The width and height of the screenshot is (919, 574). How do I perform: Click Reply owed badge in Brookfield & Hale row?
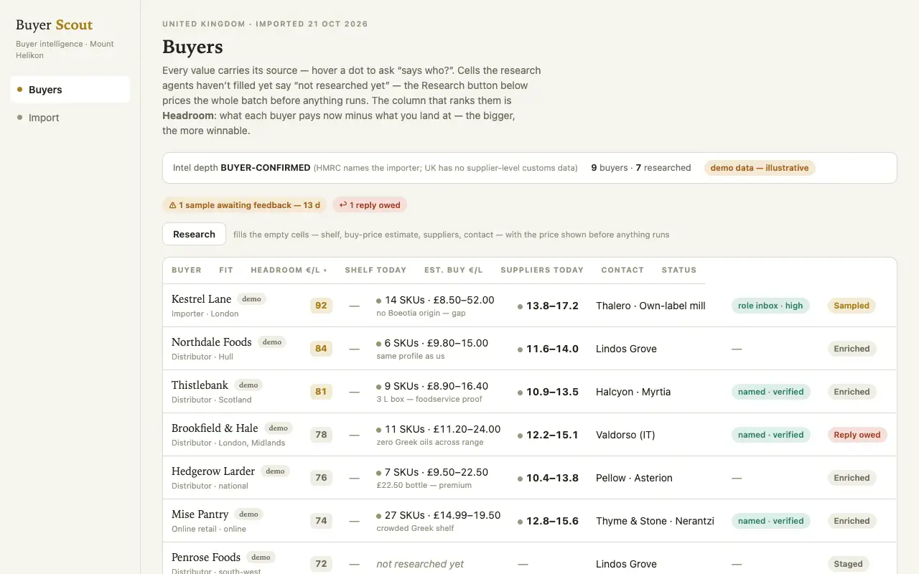click(857, 435)
